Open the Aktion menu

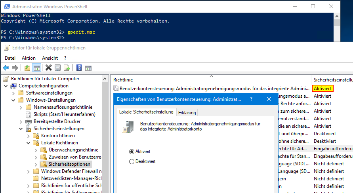click(29, 58)
